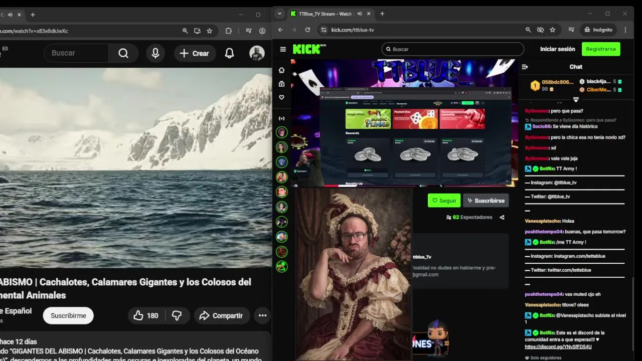Open Chrome three-dot menu in Kick window
Image resolution: width=642 pixels, height=361 pixels.
[625, 30]
